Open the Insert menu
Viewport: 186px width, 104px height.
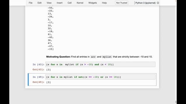(60, 3)
